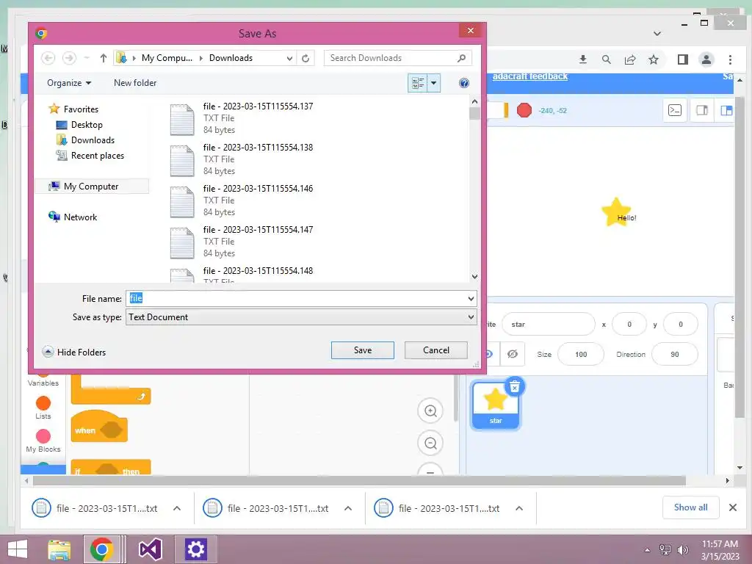Open File Explorer from taskbar
Screen dimensions: 752x564
(59, 549)
